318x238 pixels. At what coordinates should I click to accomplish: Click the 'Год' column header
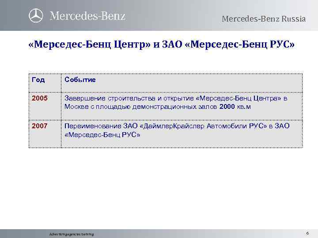pyautogui.click(x=38, y=80)
